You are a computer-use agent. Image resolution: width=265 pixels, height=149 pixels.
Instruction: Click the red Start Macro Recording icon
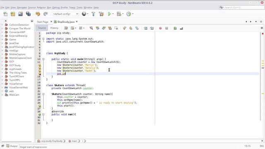(x=160, y=28)
